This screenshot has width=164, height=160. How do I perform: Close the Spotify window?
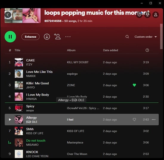click(160, 3)
